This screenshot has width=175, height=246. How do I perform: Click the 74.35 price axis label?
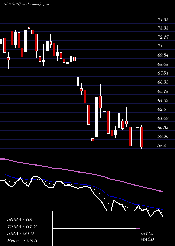(163, 20)
